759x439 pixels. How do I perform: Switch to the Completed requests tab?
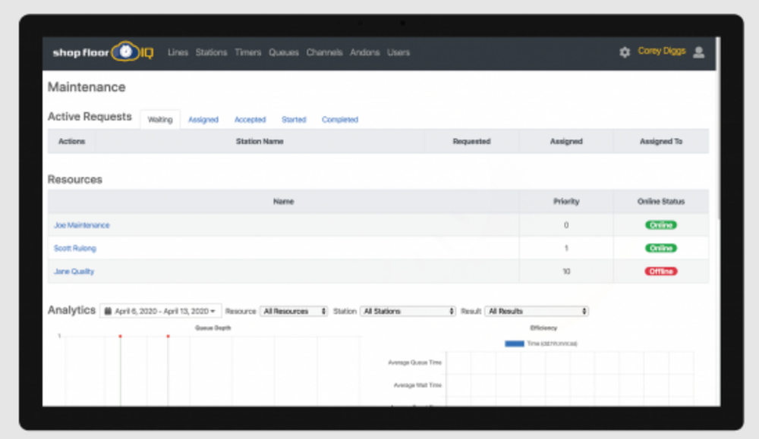339,119
